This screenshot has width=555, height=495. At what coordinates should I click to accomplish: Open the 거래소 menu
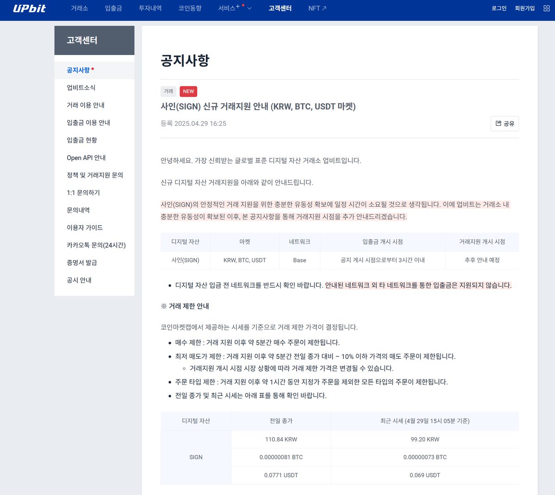point(80,8)
